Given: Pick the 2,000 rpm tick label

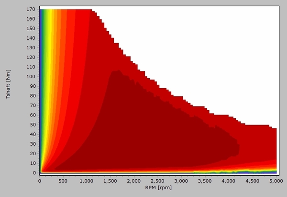Looking at the screenshot, I should tap(134, 181).
